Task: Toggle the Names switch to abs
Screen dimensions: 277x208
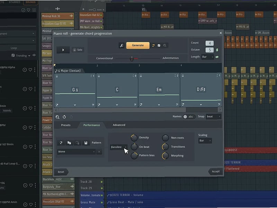Action: click(x=185, y=116)
